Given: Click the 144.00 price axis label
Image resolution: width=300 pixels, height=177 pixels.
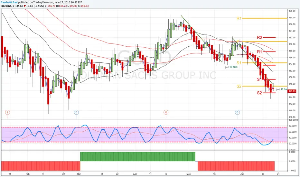Looking at the screenshot, I should coord(292,97).
